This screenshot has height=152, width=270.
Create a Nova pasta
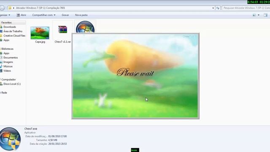click(x=81, y=15)
